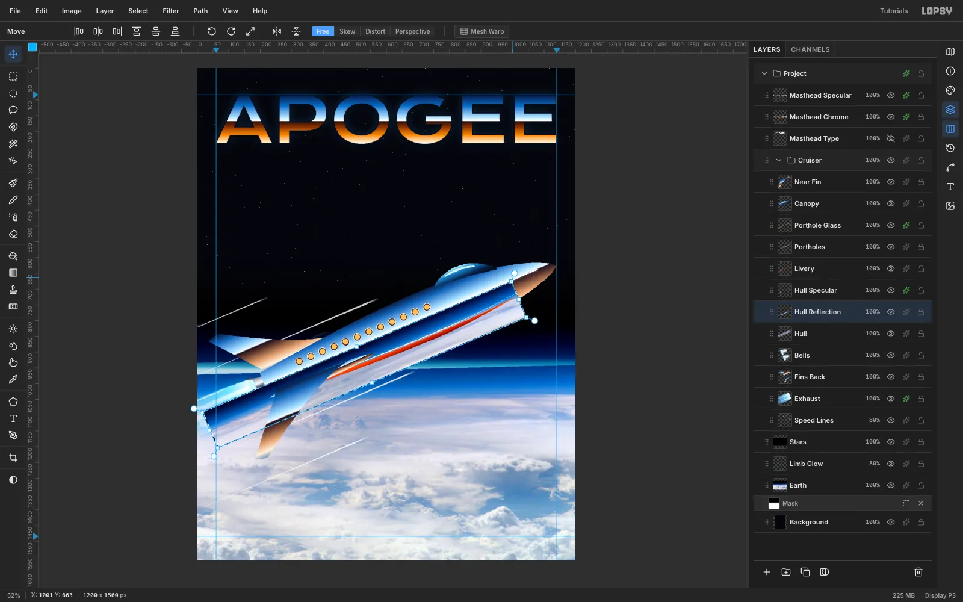Open the color palette panel icon

[950, 90]
